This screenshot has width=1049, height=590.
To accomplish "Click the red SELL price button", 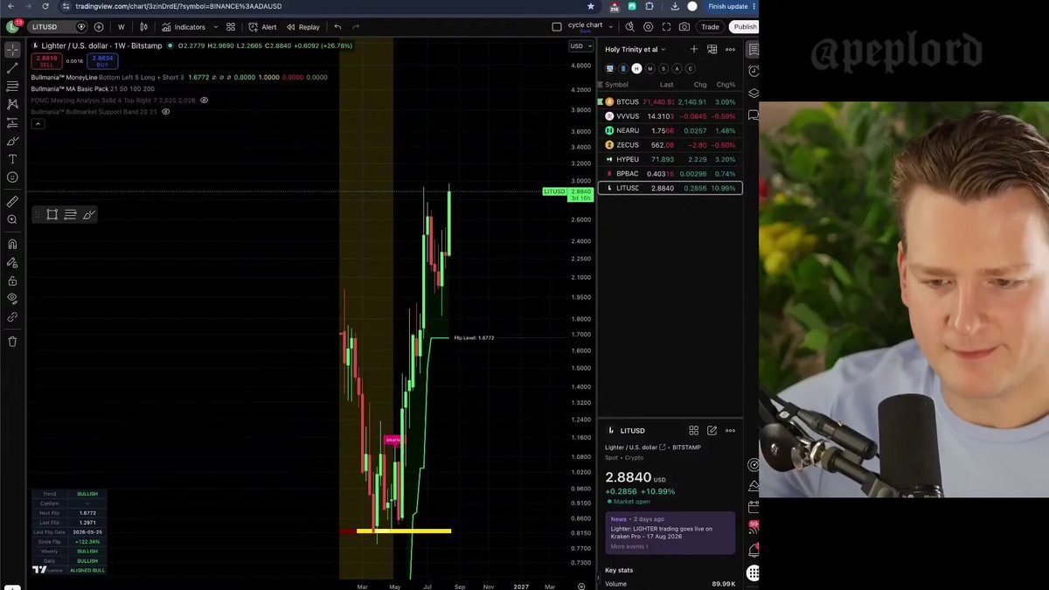I will (46, 61).
